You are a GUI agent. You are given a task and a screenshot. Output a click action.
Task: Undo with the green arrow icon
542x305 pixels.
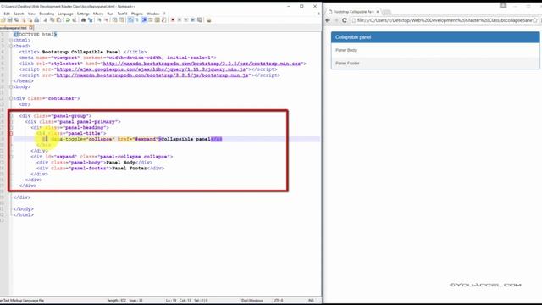[x=68, y=20]
